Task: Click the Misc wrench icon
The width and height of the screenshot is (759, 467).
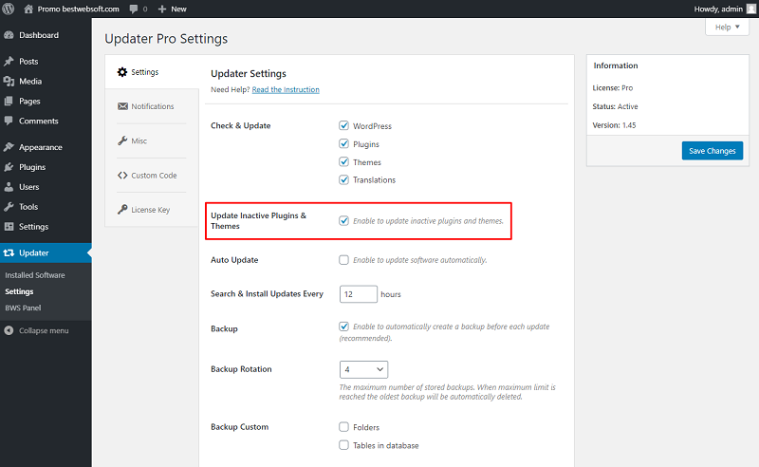Action: (x=122, y=140)
